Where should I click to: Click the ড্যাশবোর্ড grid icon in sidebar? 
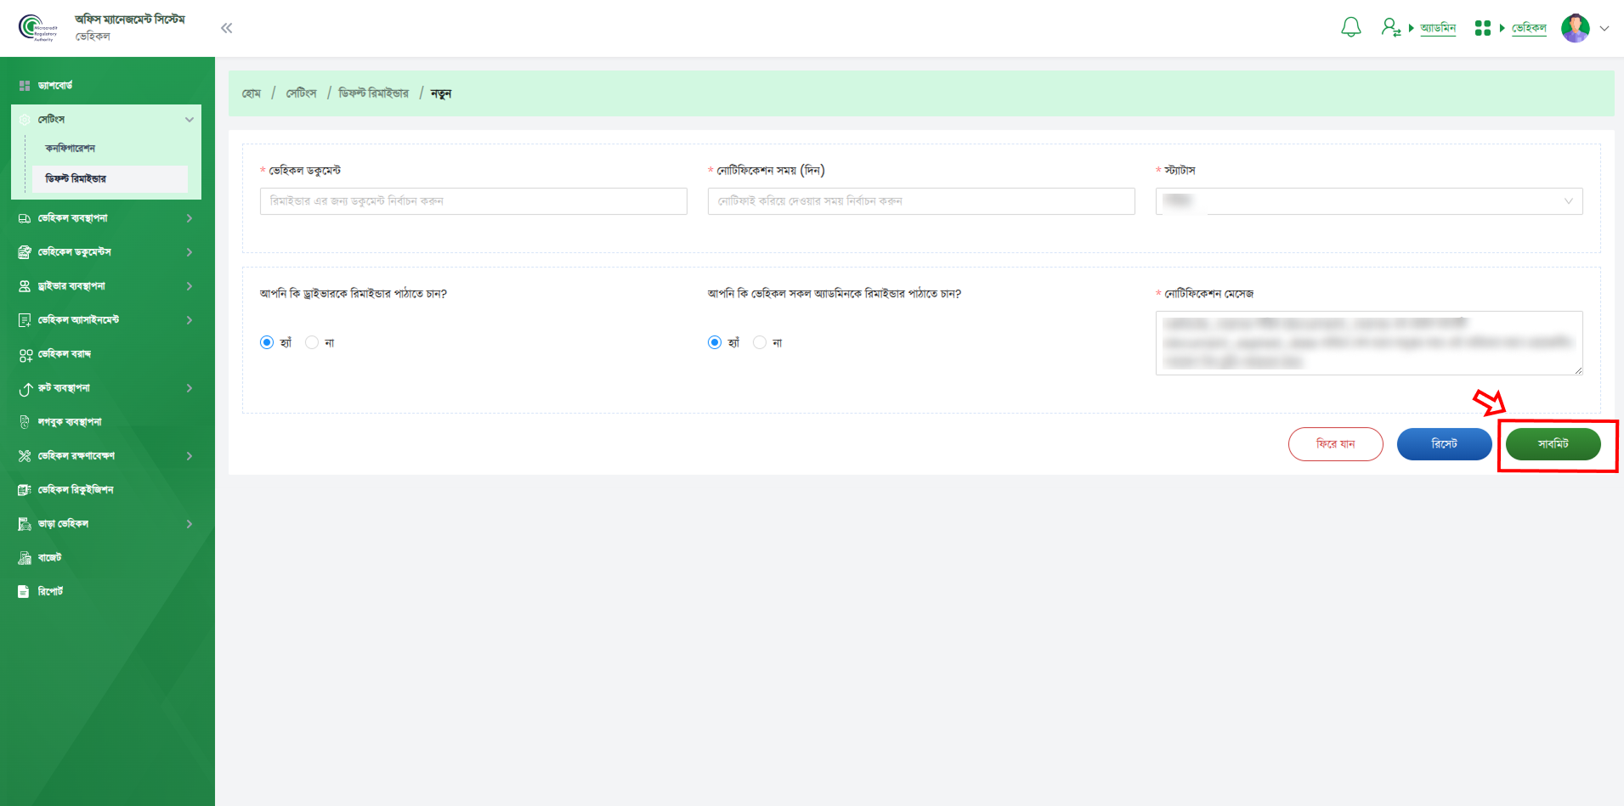25,86
